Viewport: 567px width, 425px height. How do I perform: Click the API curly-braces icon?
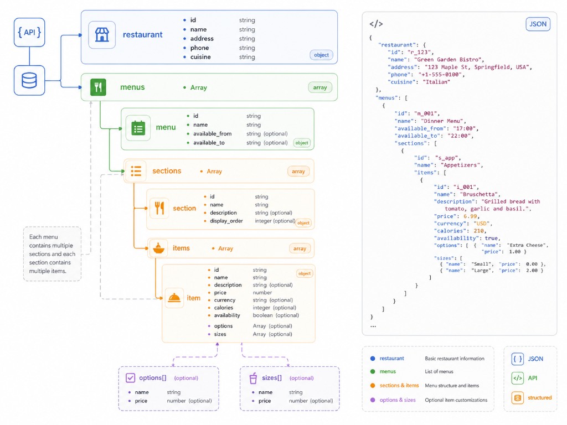(x=29, y=33)
